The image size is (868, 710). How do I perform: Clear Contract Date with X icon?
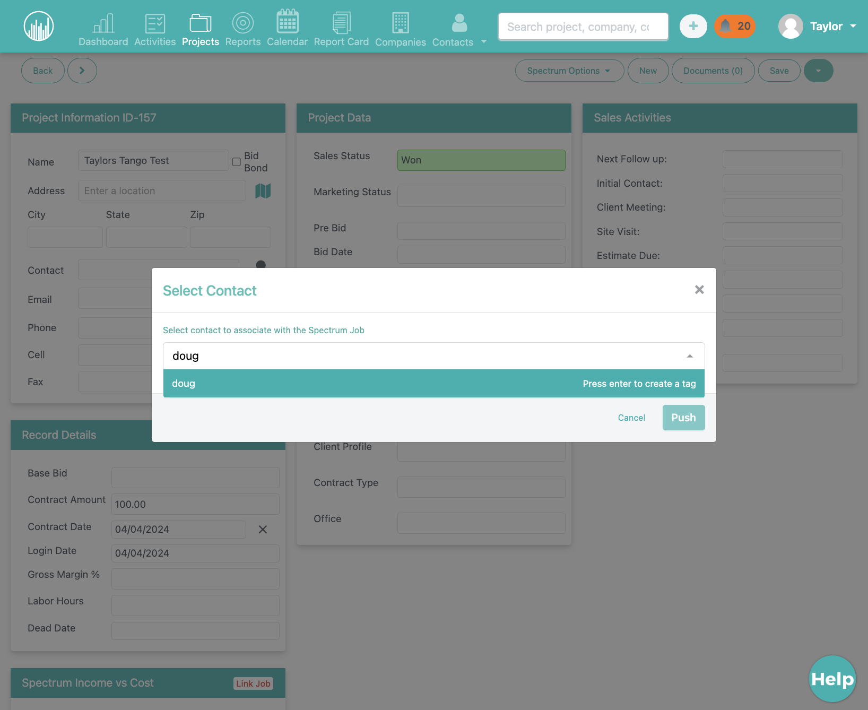click(263, 530)
